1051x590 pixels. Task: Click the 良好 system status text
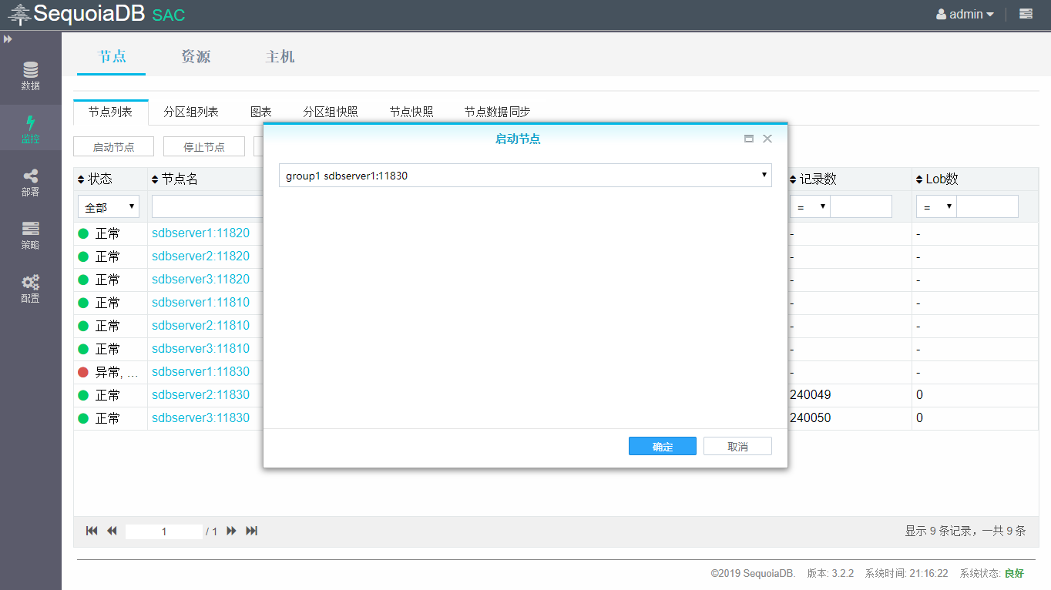coord(1014,573)
